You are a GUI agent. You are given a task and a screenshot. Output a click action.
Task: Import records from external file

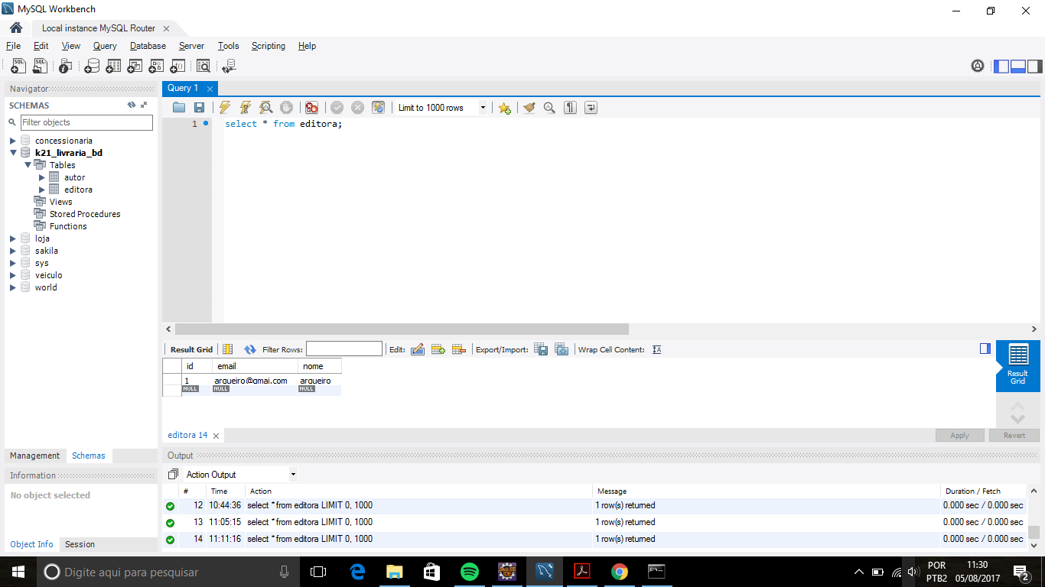click(562, 349)
